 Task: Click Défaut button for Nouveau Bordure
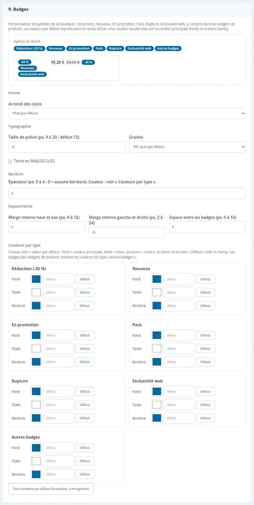(x=206, y=306)
